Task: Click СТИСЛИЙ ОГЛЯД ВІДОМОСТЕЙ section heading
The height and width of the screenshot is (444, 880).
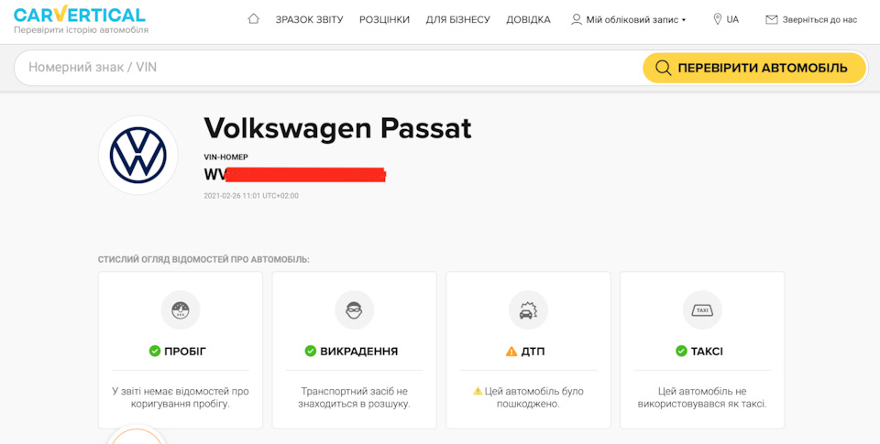Action: (203, 260)
